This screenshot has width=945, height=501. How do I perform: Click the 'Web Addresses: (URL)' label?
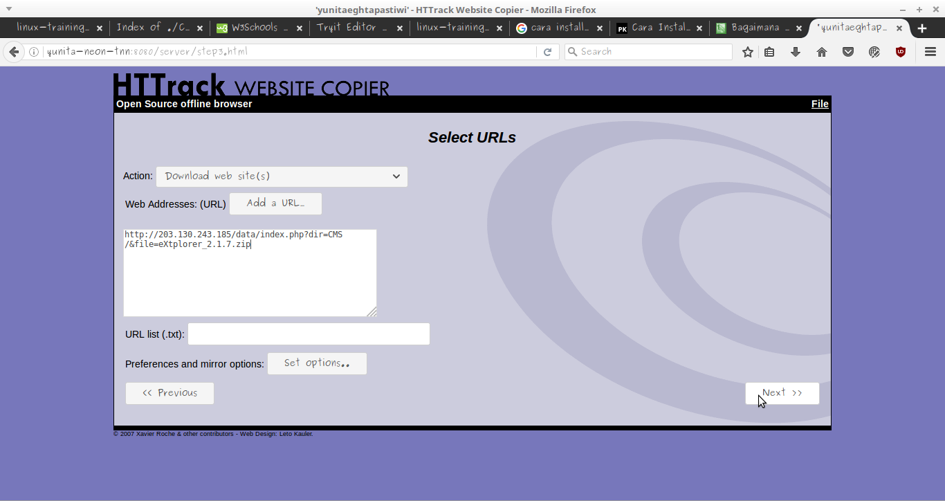click(x=176, y=204)
